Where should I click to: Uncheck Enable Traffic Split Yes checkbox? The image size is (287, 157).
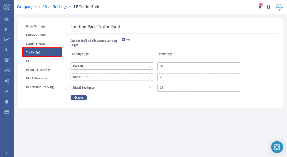123,40
